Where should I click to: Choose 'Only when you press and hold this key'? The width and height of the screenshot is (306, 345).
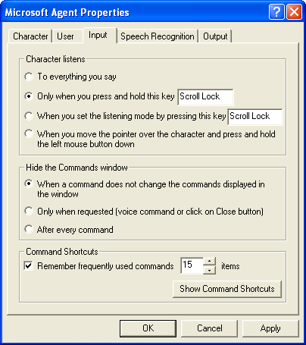tap(29, 96)
